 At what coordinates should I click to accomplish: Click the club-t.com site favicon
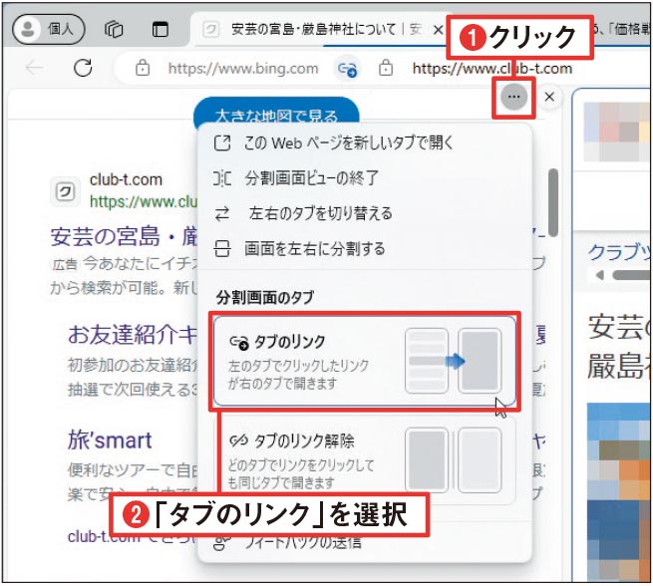pos(65,192)
